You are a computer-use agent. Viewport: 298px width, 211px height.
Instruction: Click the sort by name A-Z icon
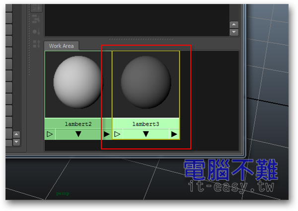[37, 7]
